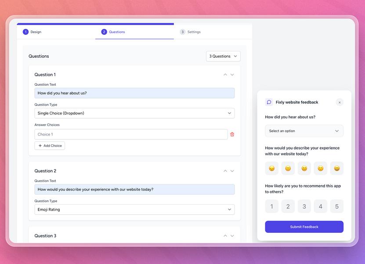
Task: Delete Choice 1 using red trash icon
Action: (232, 134)
